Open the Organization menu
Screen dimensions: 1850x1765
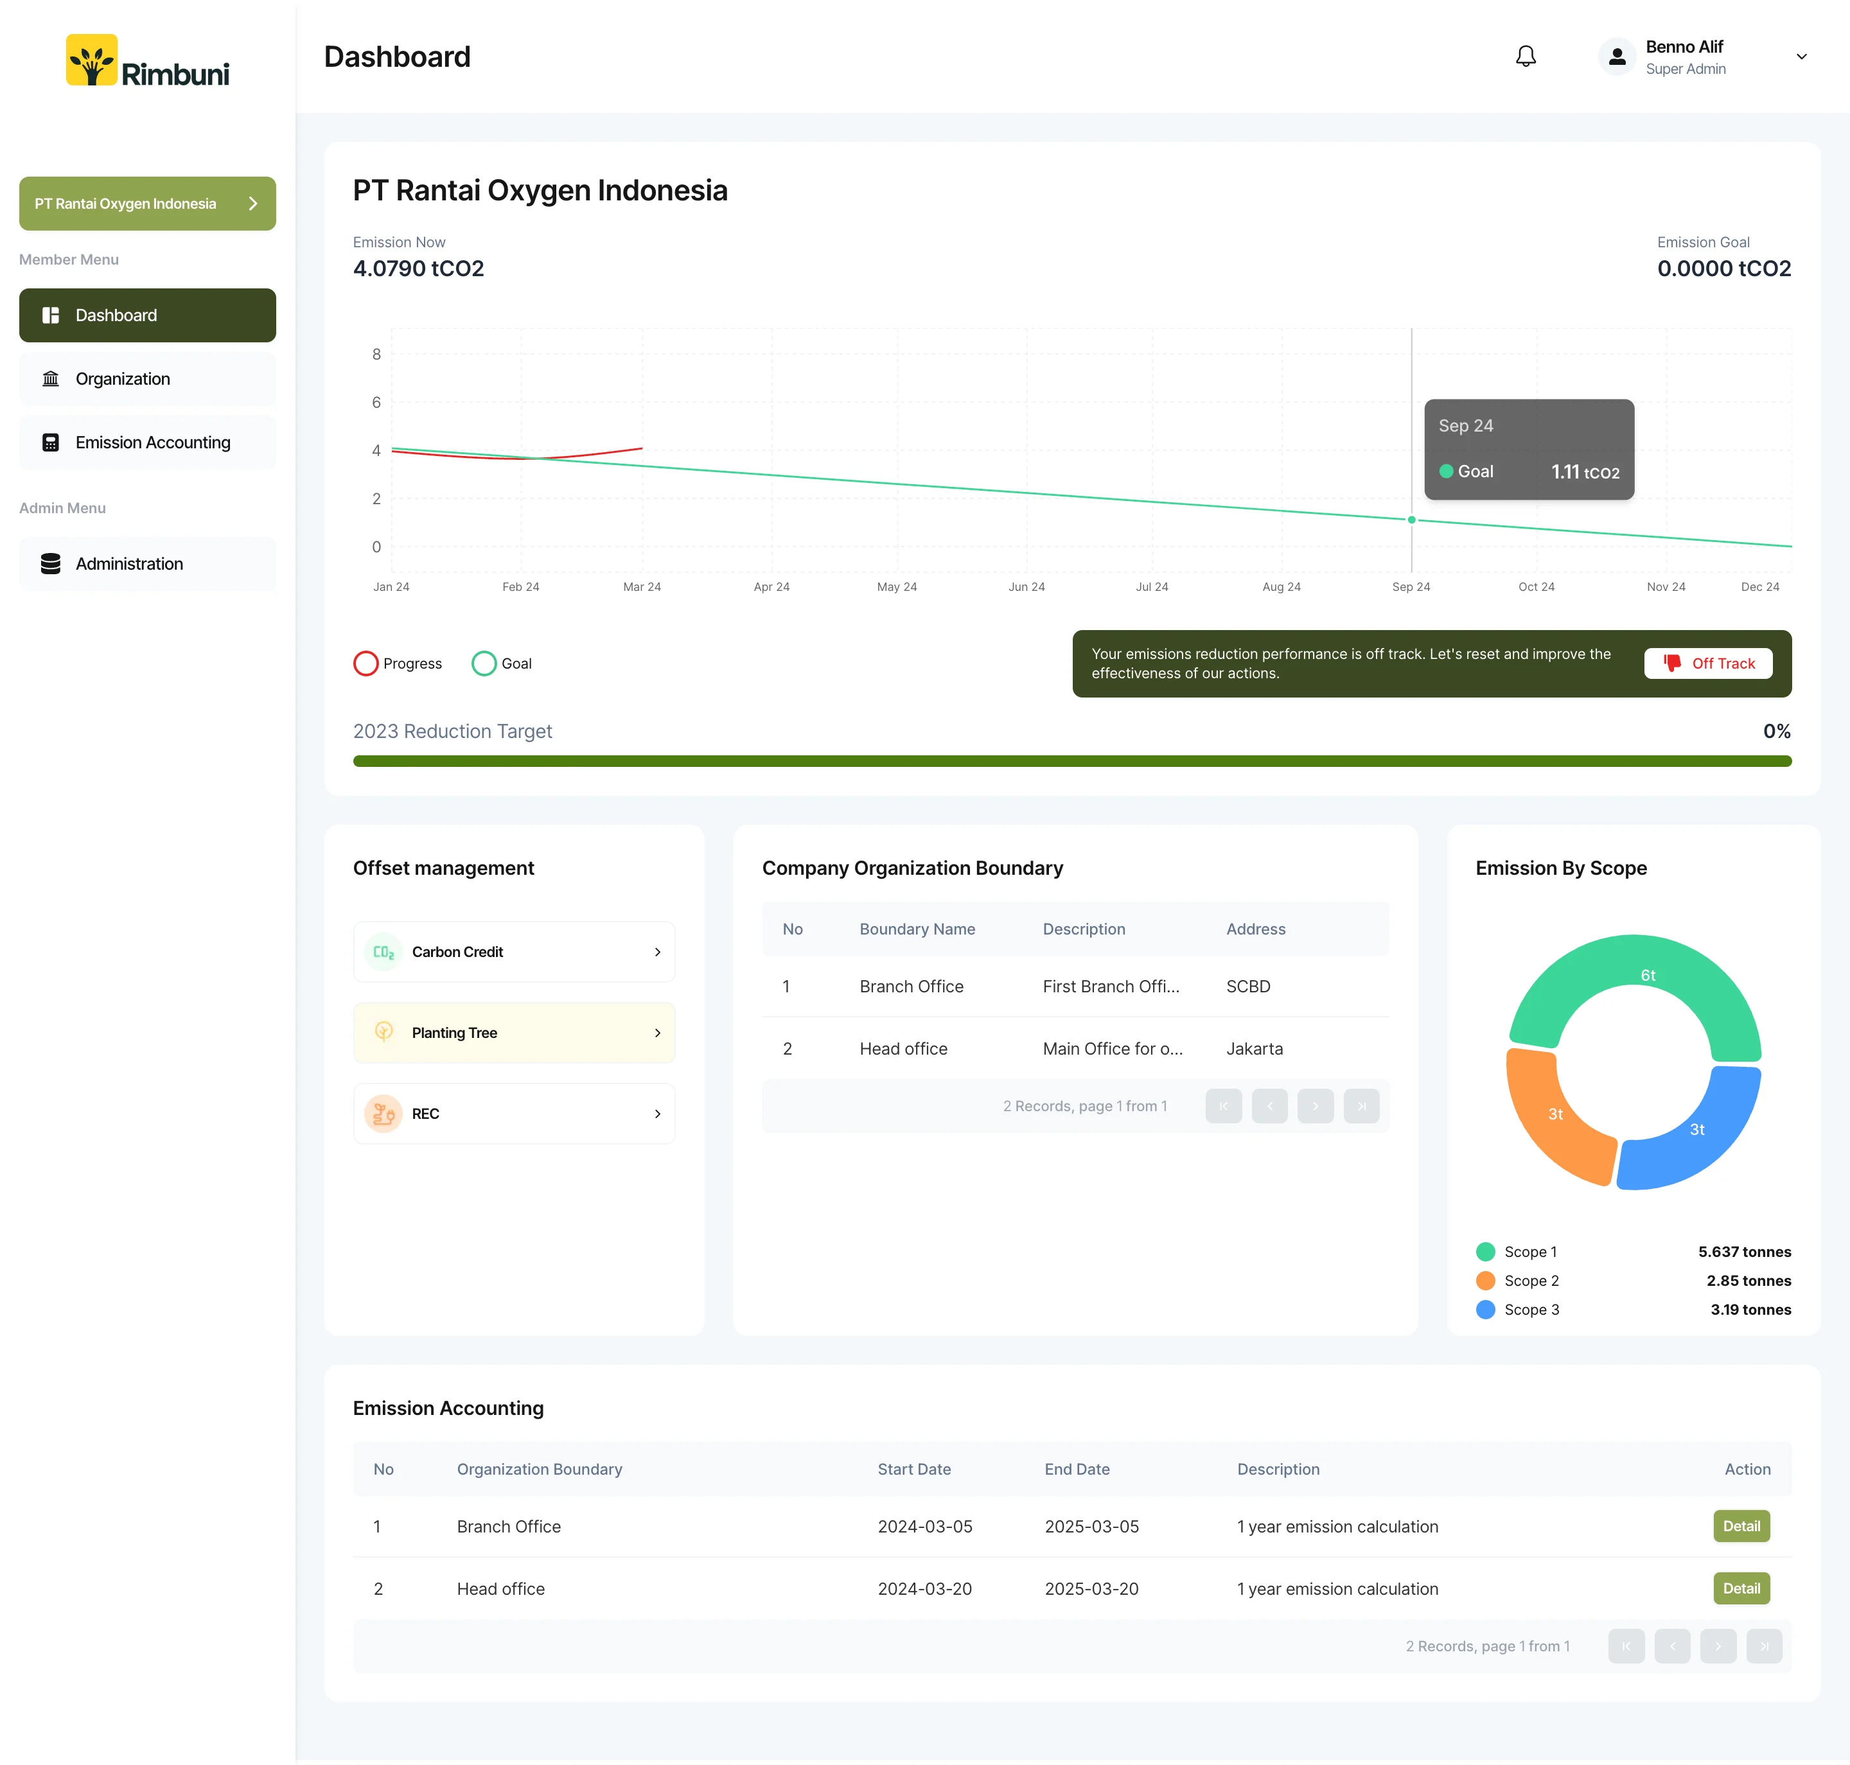(x=148, y=379)
